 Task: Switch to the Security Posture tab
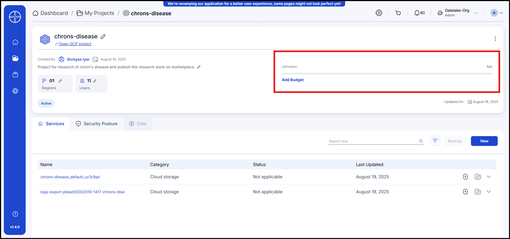(x=97, y=124)
